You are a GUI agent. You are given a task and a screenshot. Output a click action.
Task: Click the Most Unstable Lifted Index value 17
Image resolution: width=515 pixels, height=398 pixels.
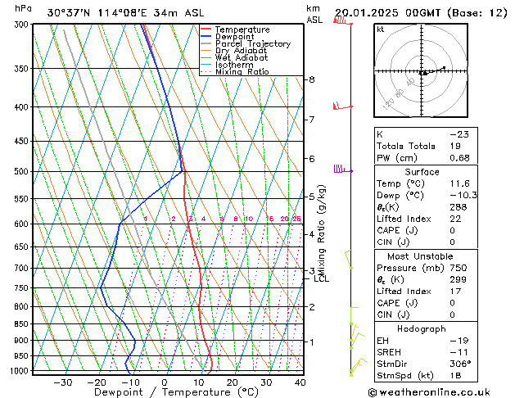[x=455, y=292]
